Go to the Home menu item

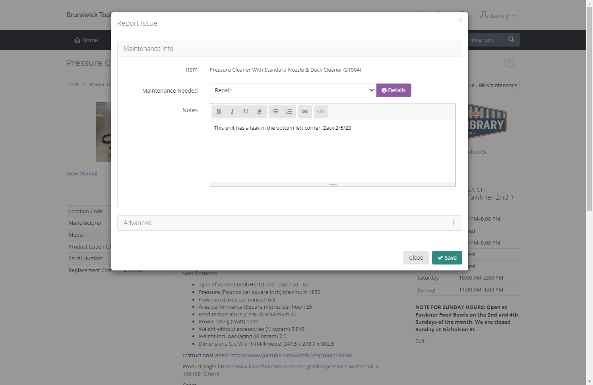pyautogui.click(x=86, y=40)
